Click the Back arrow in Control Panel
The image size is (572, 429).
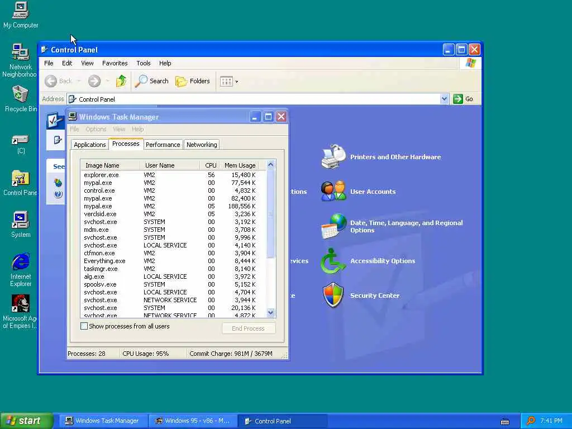click(51, 81)
